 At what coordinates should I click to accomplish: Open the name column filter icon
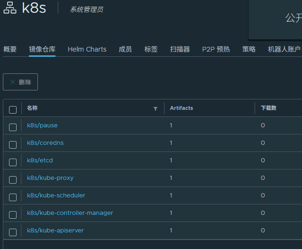click(x=156, y=108)
